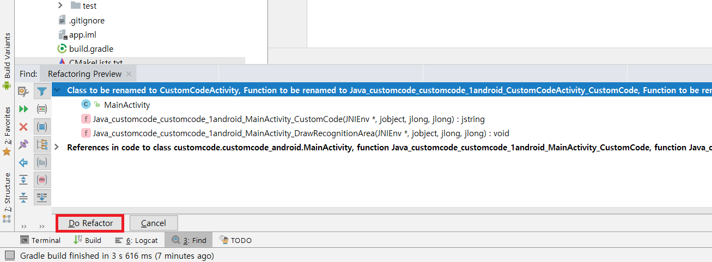Select the test folder in project tree
The height and width of the screenshot is (262, 712).
(90, 6)
